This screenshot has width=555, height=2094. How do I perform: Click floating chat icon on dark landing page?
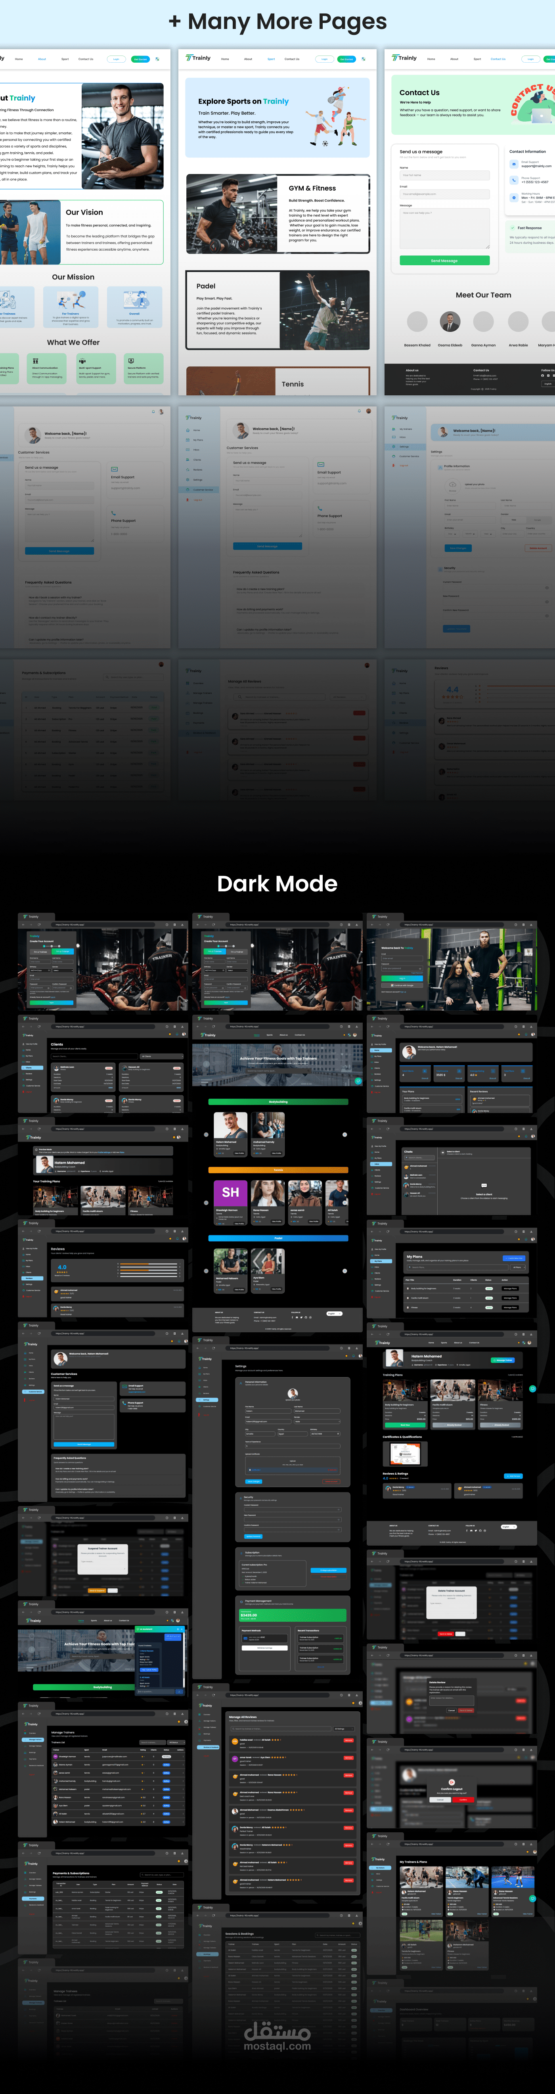click(358, 1081)
